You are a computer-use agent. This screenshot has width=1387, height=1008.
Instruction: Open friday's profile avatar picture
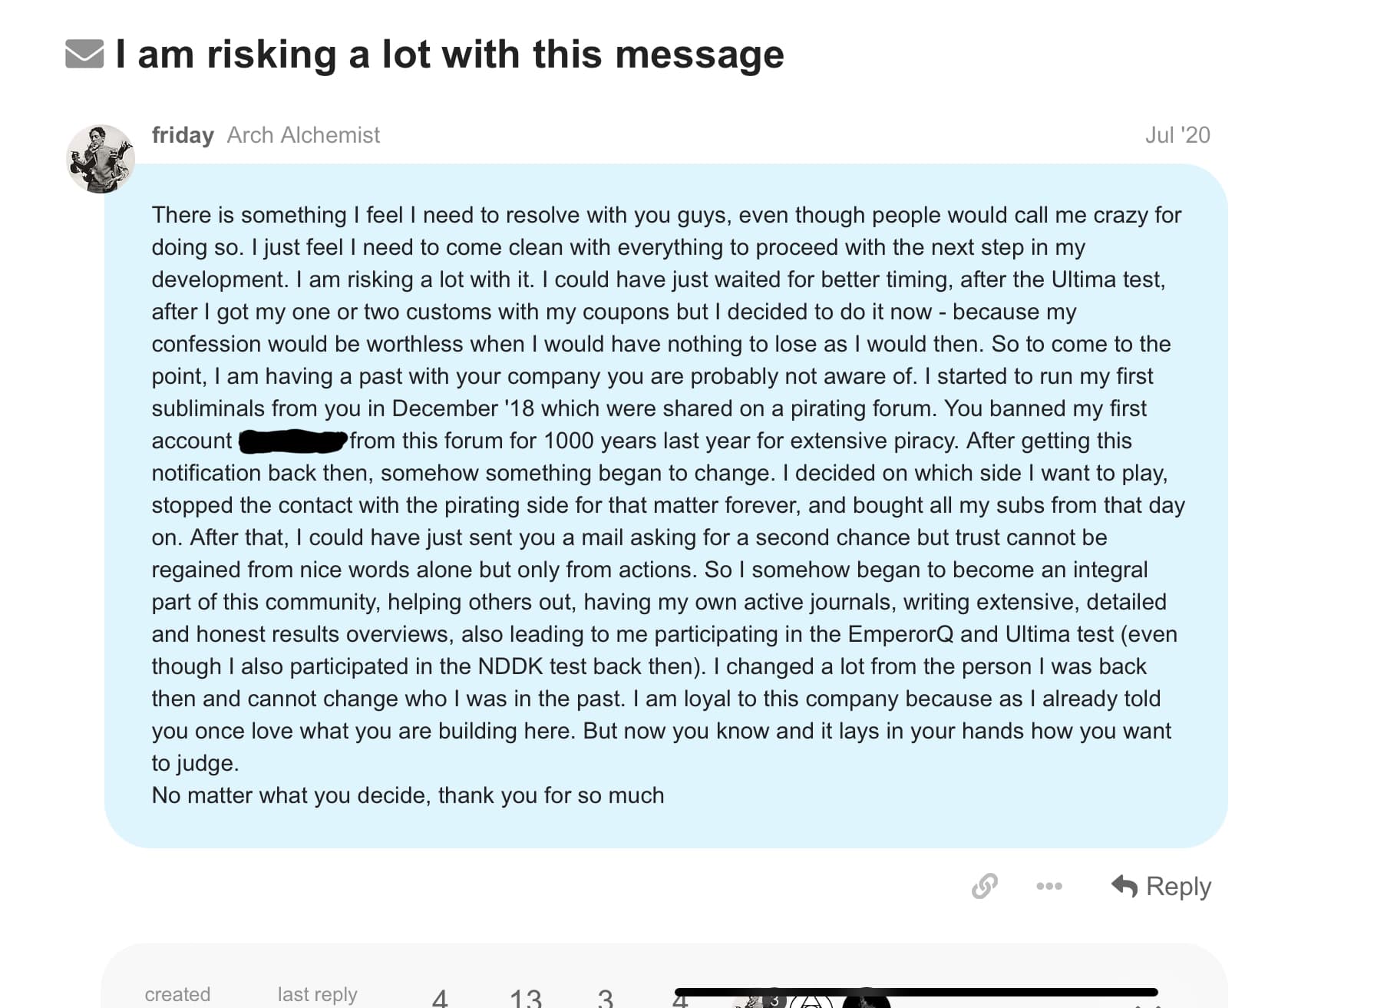click(x=101, y=159)
